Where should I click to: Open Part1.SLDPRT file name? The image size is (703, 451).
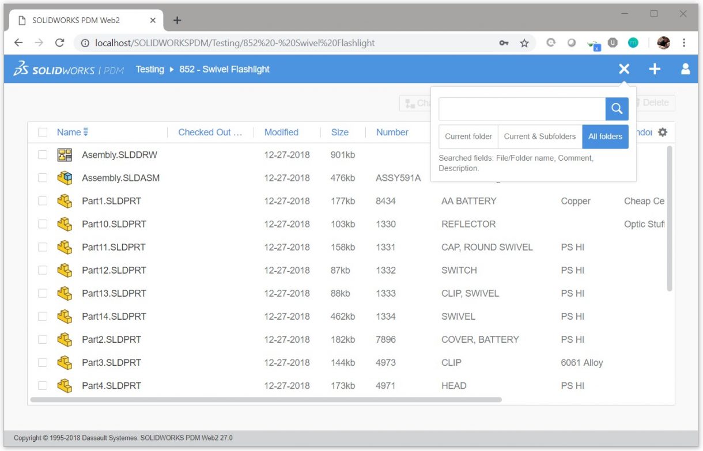click(x=111, y=201)
